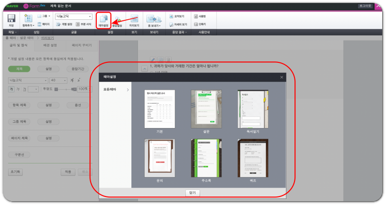Click the 100% transparency value field
This screenshot has width=386, height=205.
click(84, 89)
